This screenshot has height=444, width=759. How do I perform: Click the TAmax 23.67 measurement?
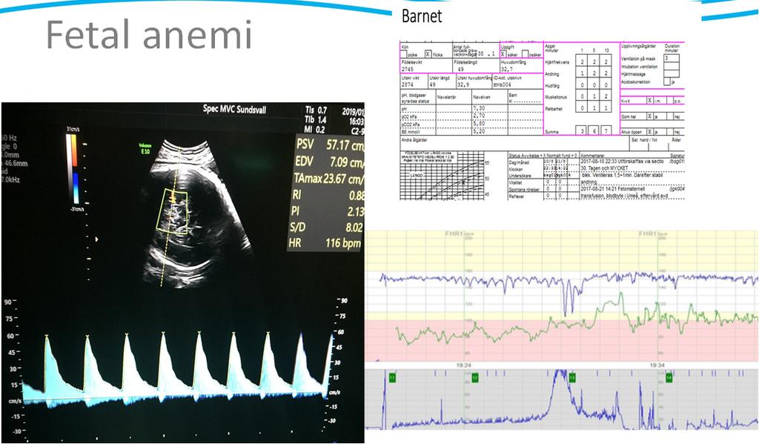[x=328, y=179]
